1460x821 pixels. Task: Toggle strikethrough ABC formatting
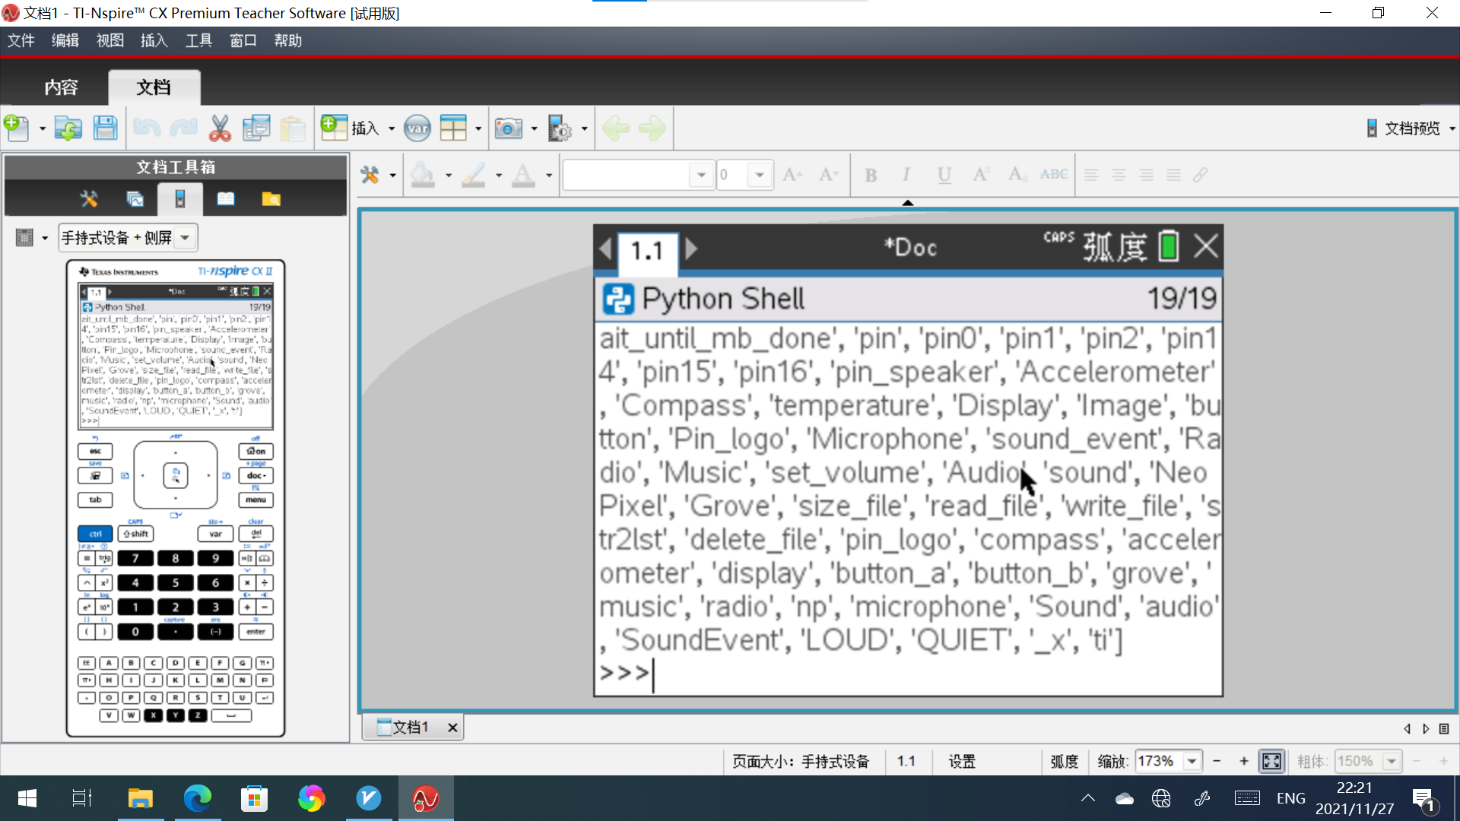(x=1054, y=175)
